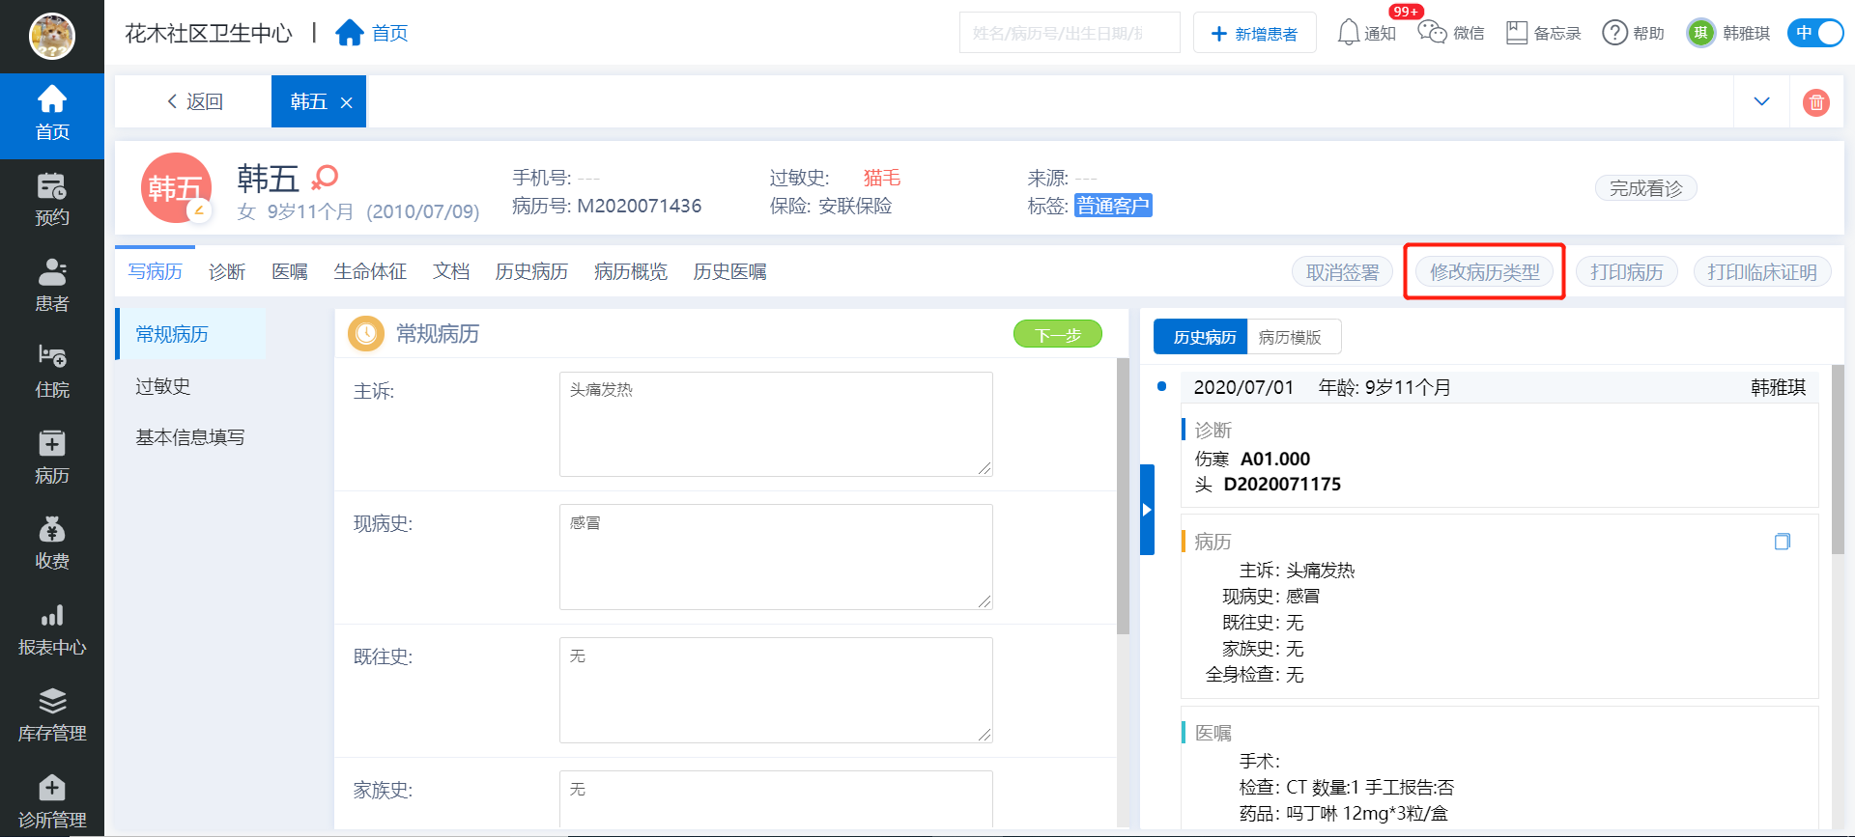Open 备忘录 memo

(1543, 33)
